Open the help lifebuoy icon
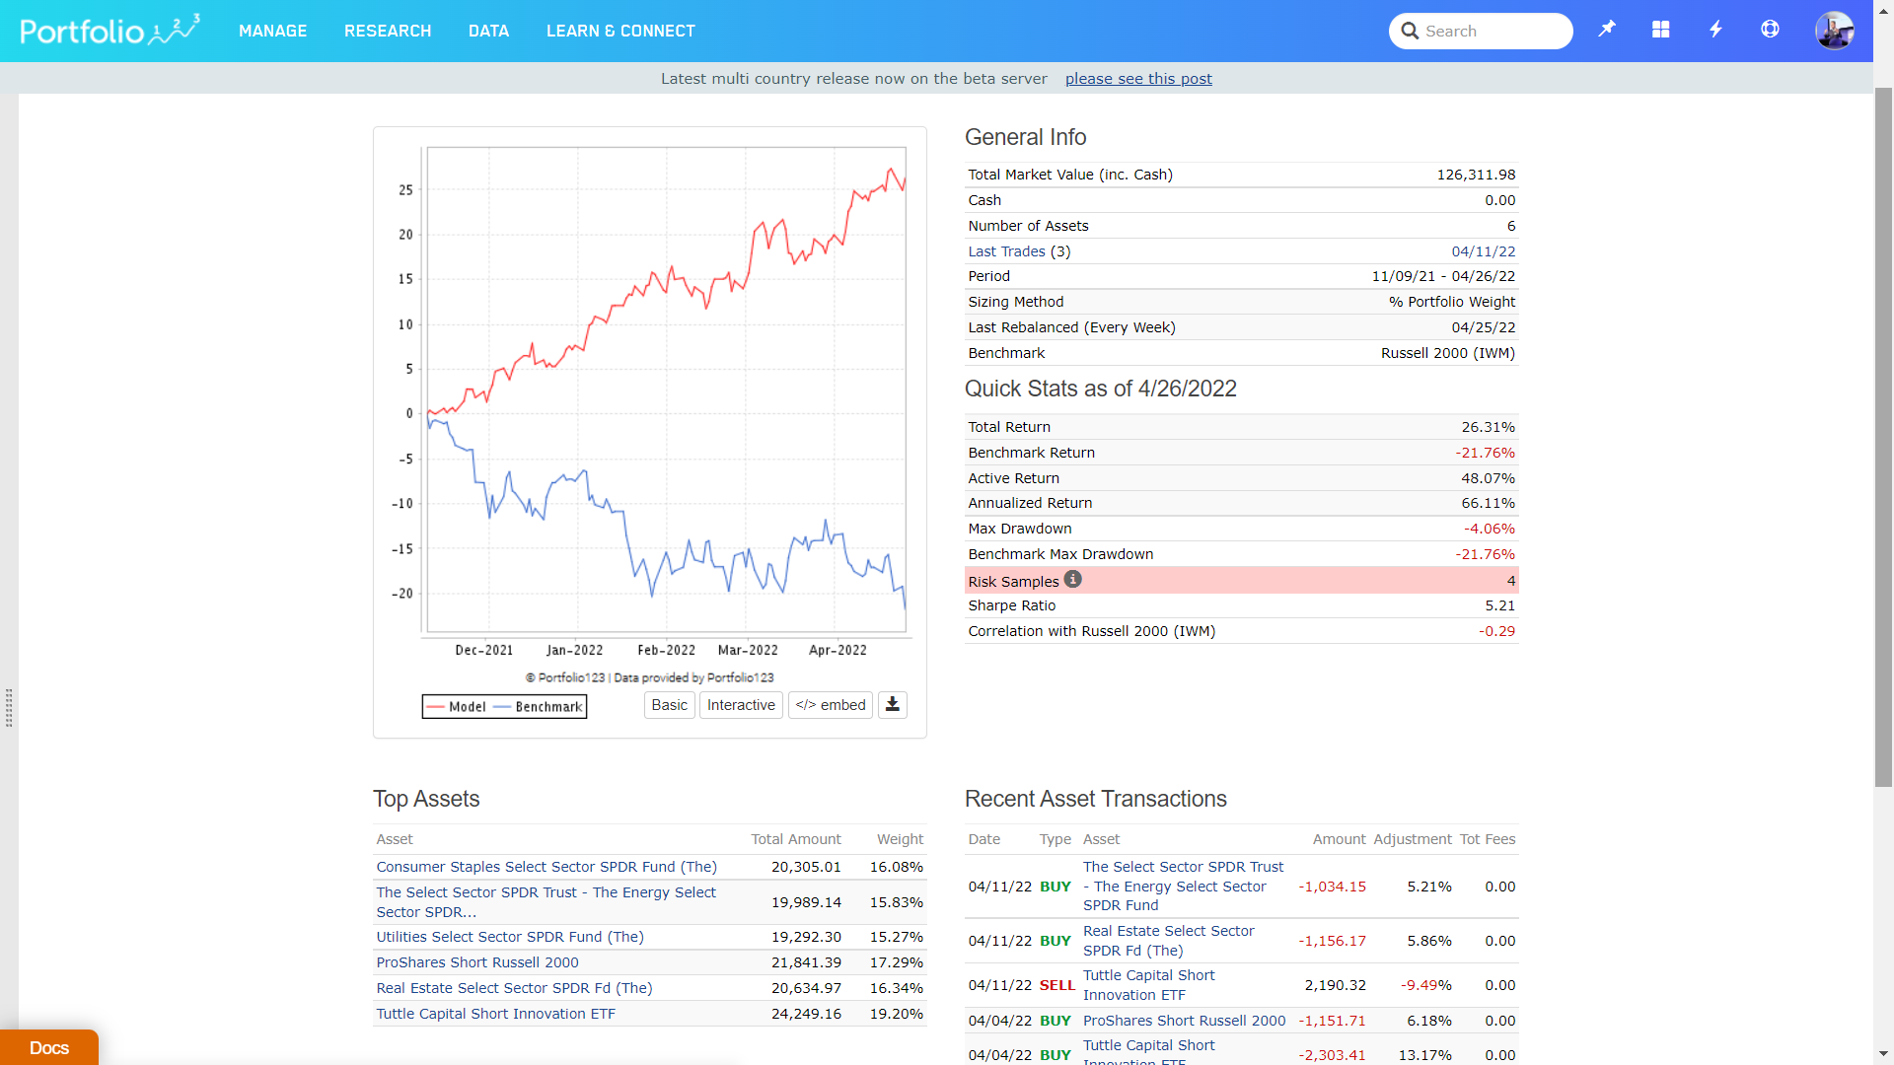 pyautogui.click(x=1770, y=30)
